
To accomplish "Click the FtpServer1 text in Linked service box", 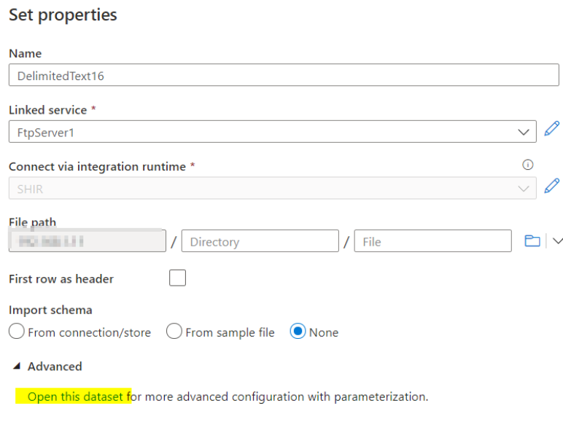I will pos(46,133).
